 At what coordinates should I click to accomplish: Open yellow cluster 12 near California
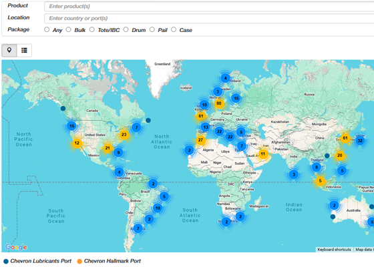coord(77,144)
